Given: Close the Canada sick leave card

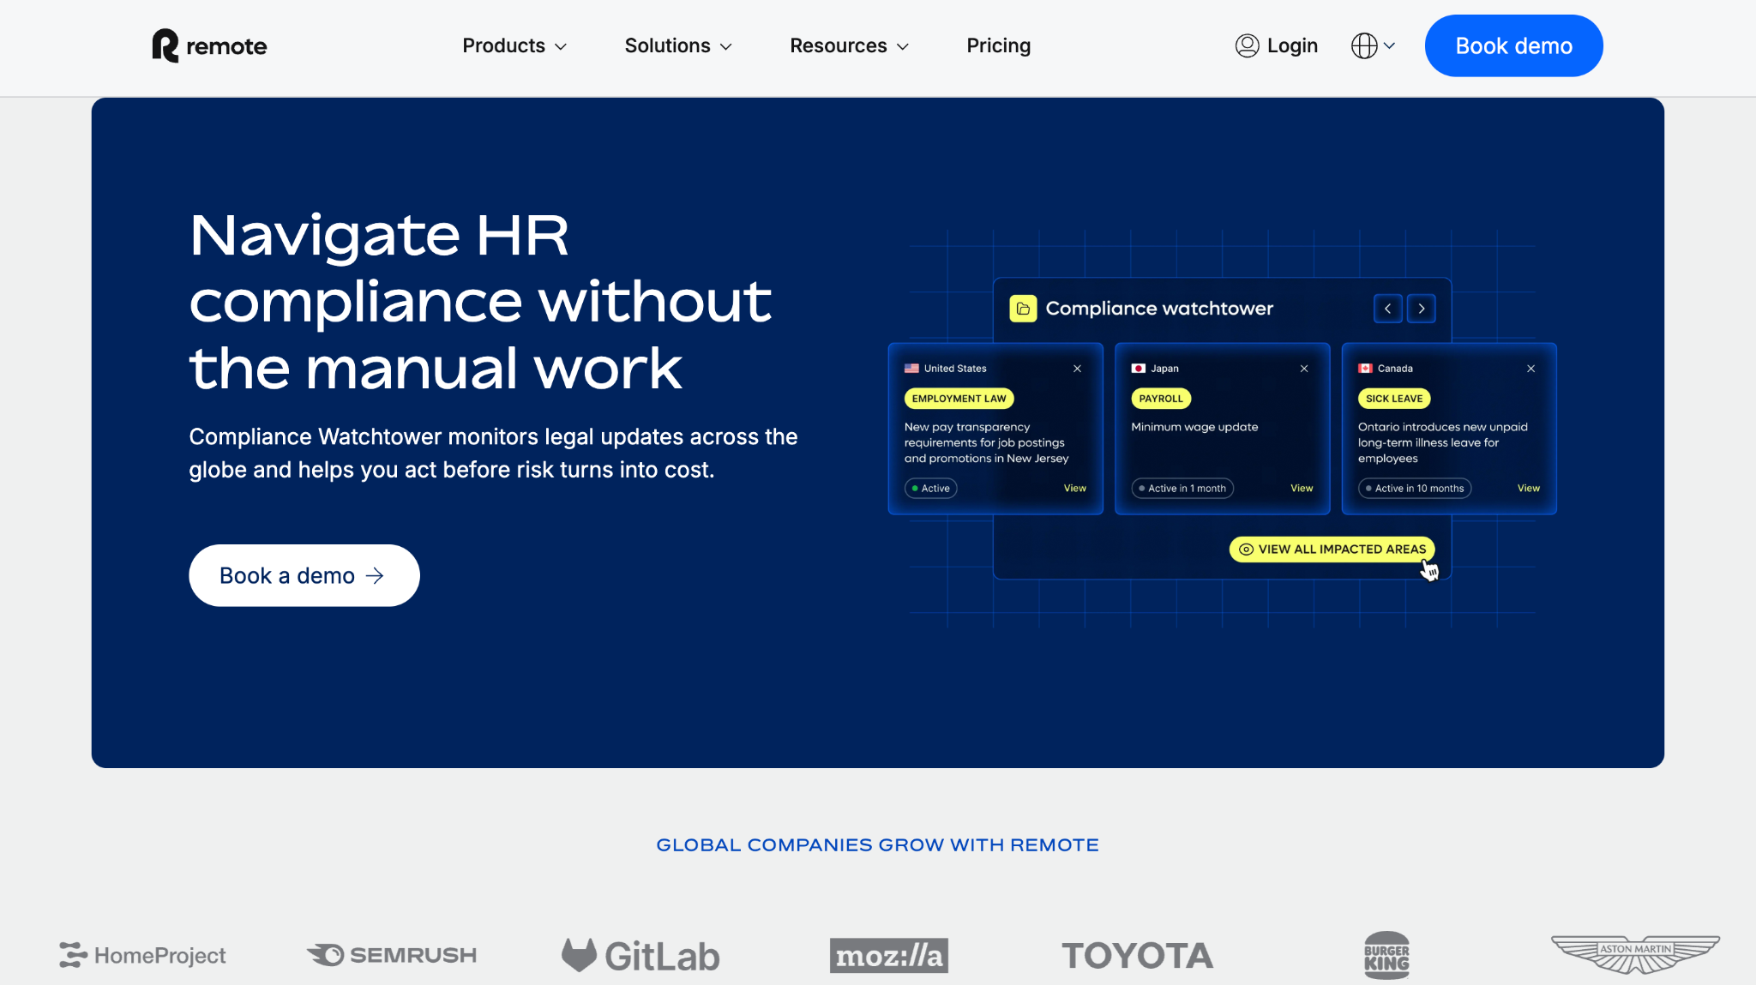Looking at the screenshot, I should pyautogui.click(x=1530, y=369).
